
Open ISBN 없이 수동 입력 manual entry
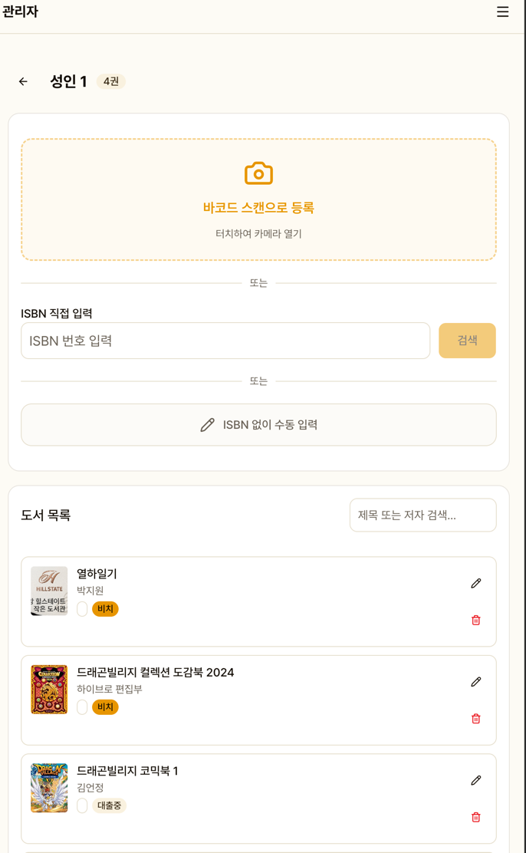point(258,425)
